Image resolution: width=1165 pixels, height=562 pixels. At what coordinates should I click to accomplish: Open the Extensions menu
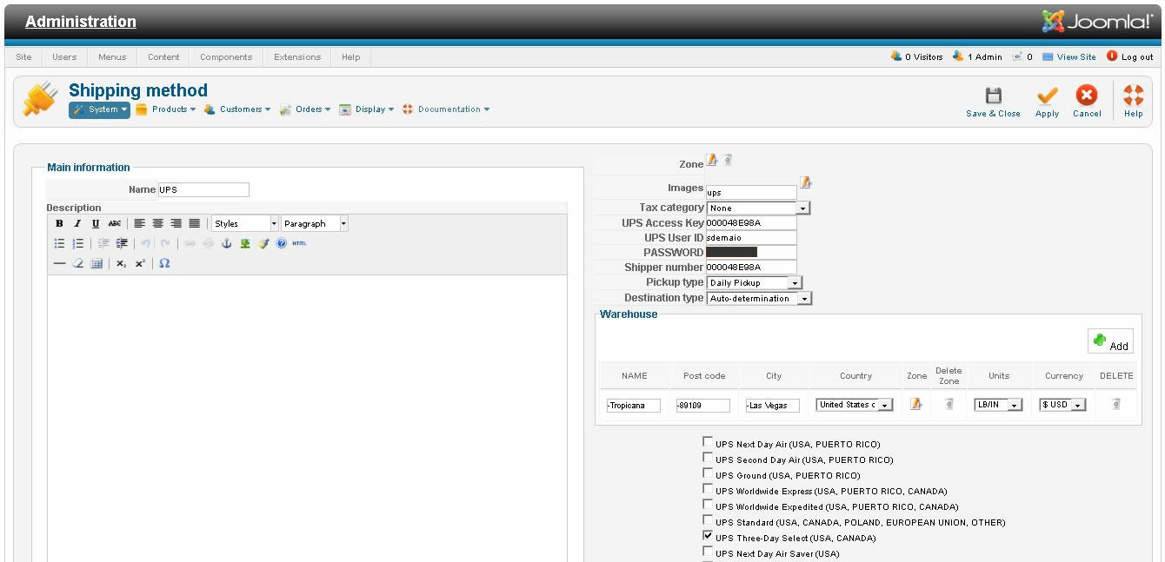coord(297,57)
